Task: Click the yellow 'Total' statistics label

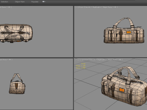Action: tap(83, 64)
